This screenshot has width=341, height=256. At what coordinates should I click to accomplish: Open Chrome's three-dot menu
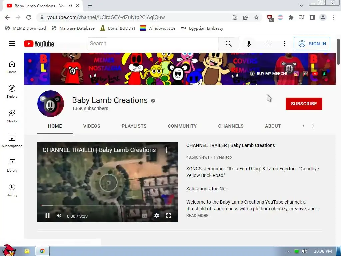[334, 17]
